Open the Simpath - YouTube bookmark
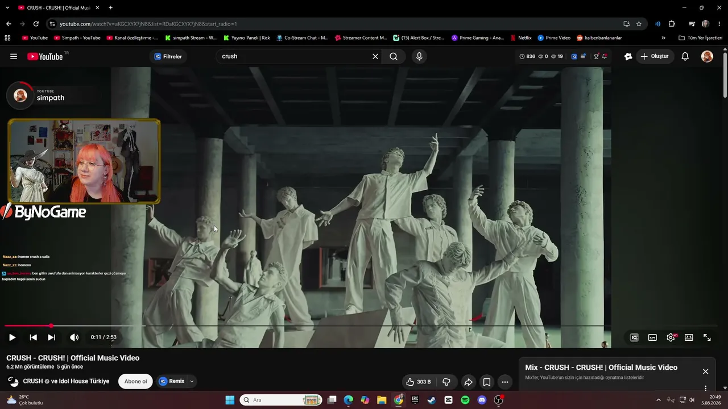This screenshot has width=728, height=409. point(77,38)
